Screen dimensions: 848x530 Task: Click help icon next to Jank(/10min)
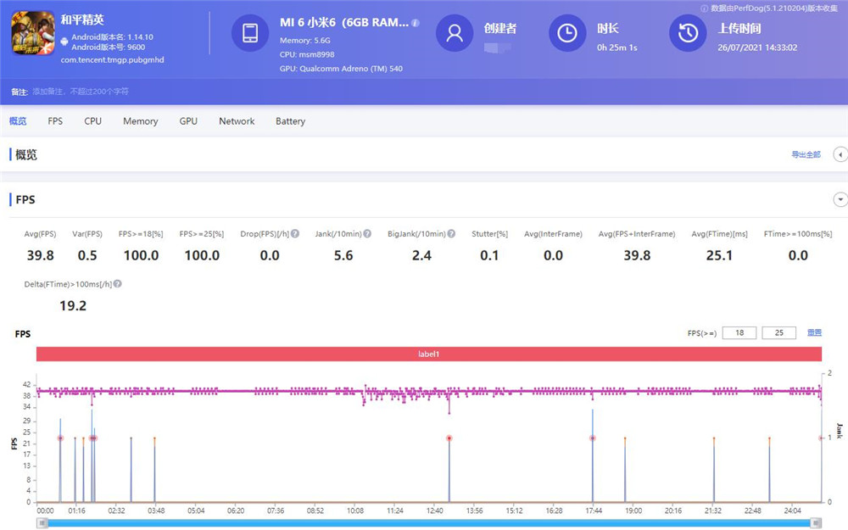(x=367, y=234)
